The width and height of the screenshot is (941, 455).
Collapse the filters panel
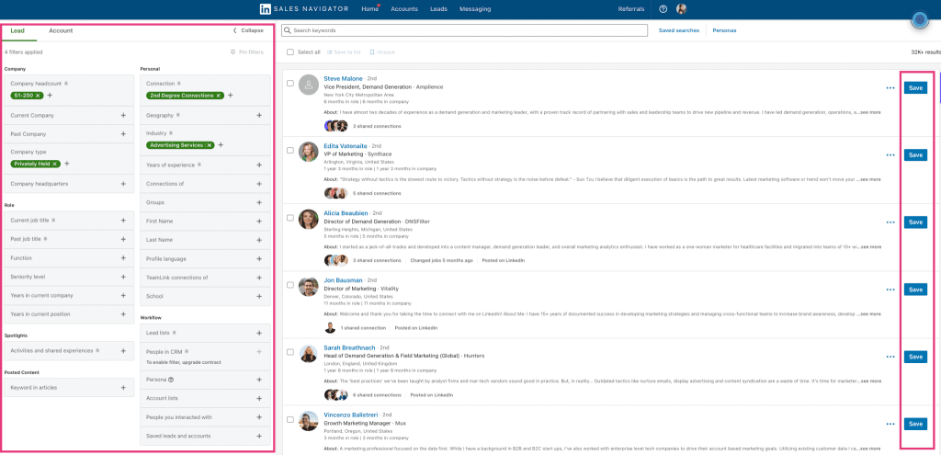[248, 30]
